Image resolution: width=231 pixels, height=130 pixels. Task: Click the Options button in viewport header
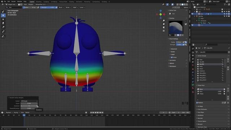pos(186,7)
